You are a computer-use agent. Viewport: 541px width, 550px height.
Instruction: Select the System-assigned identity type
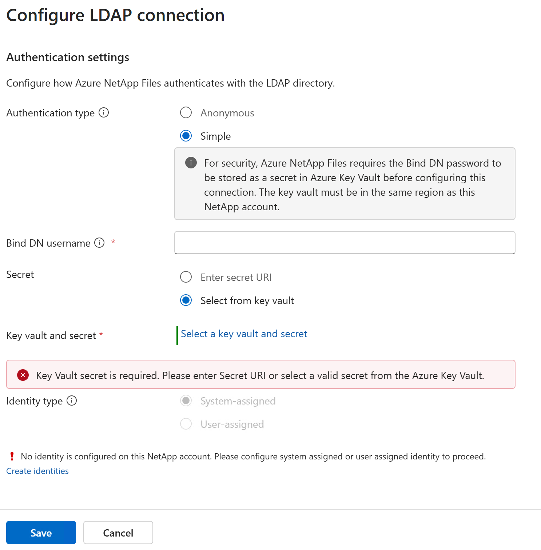click(x=186, y=401)
